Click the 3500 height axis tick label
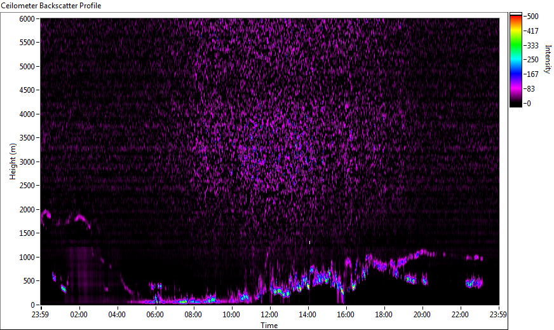This screenshot has width=554, height=330. pyautogui.click(x=27, y=138)
